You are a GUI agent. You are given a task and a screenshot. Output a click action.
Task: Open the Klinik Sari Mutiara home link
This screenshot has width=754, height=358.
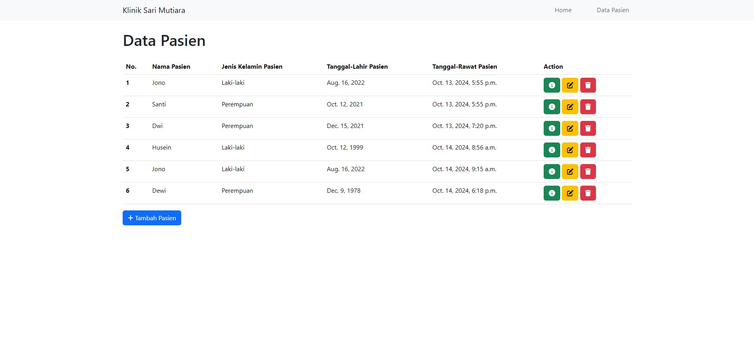click(x=154, y=10)
